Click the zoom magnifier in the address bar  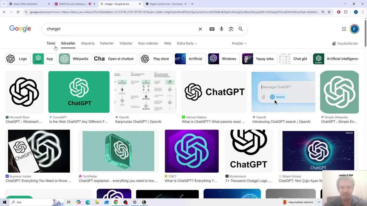[x=323, y=12]
